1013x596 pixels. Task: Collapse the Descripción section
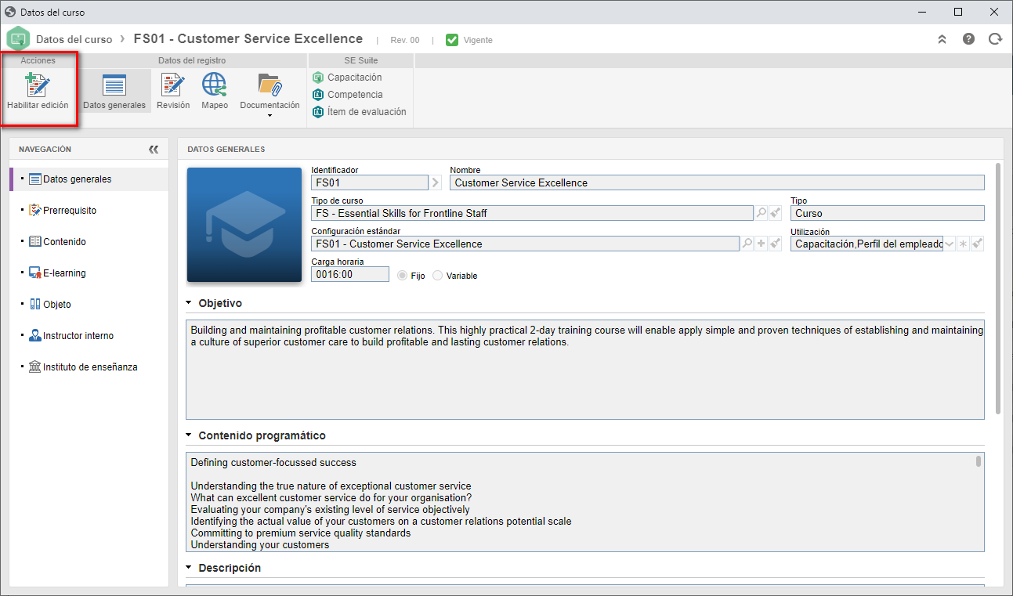[x=189, y=568]
